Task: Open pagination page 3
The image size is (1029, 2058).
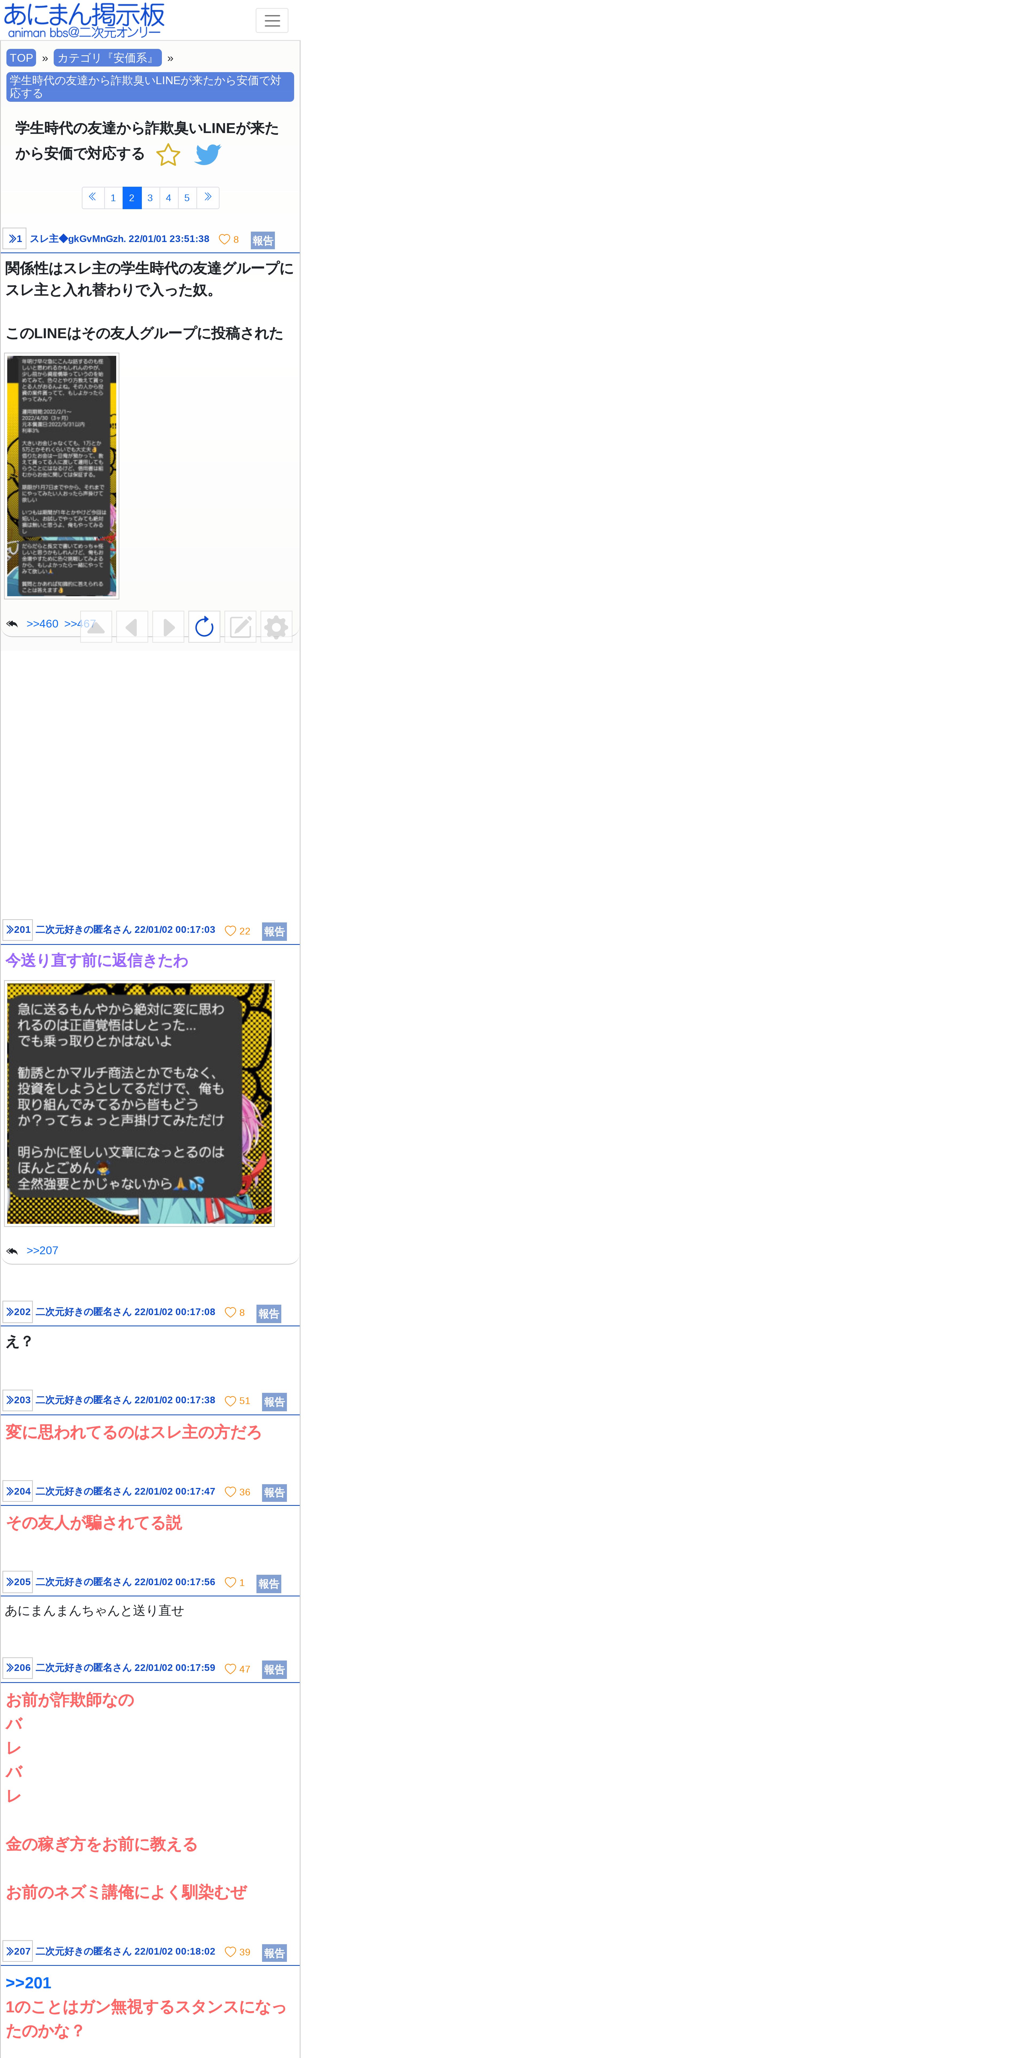Action: click(x=150, y=197)
